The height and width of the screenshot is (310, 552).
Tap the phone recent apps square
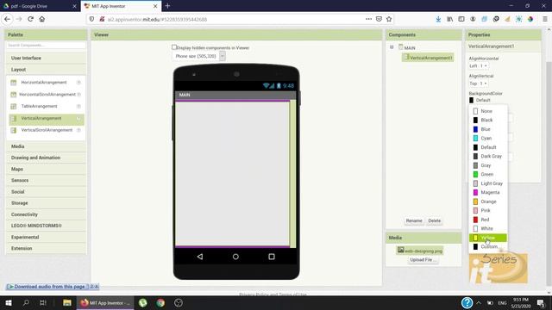272,257
